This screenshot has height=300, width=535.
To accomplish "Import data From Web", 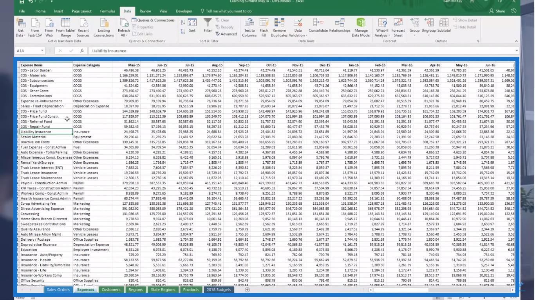I will coord(49,27).
